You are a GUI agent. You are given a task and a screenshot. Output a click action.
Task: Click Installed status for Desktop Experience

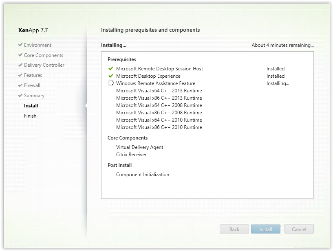[276, 76]
